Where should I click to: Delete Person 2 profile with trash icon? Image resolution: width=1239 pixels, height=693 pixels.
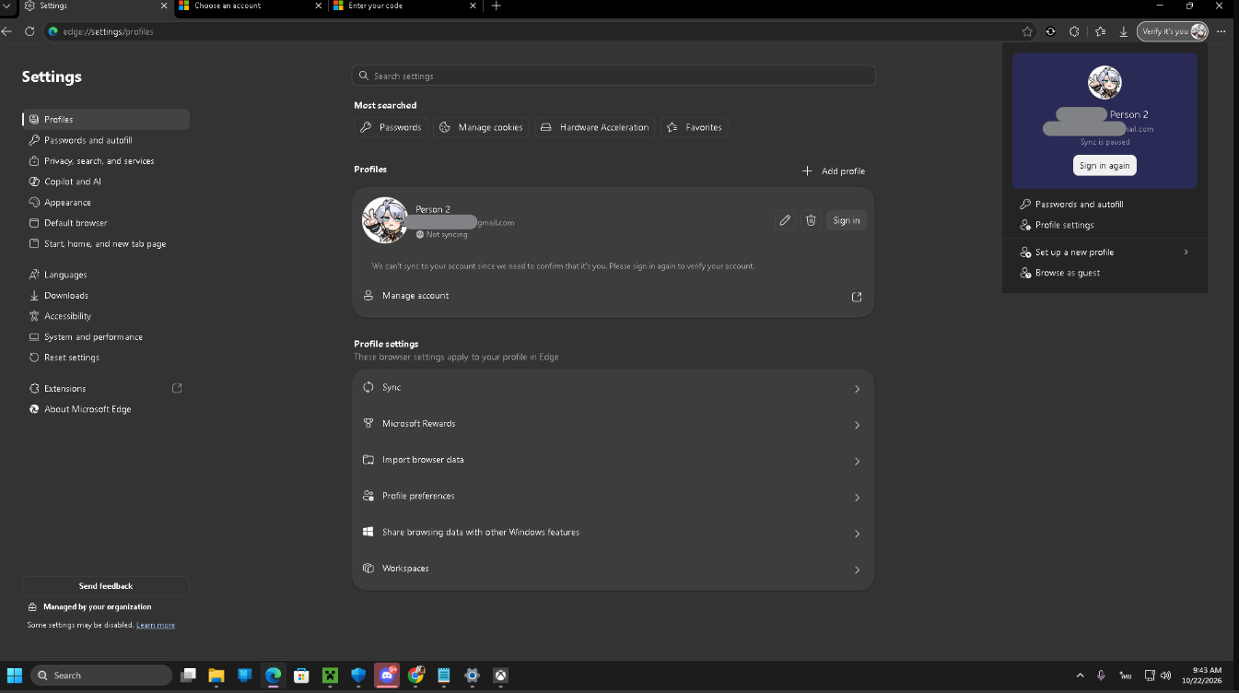(x=811, y=220)
